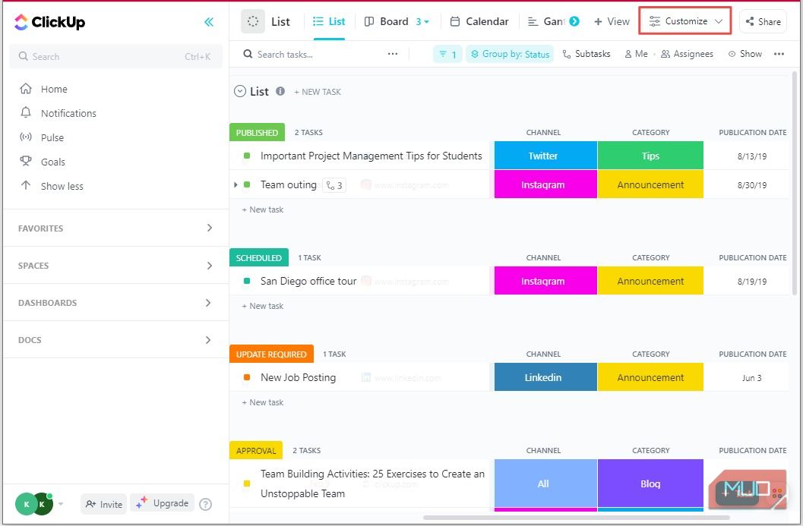The width and height of the screenshot is (803, 526).
Task: Toggle Subtasks visibility
Action: pyautogui.click(x=586, y=53)
